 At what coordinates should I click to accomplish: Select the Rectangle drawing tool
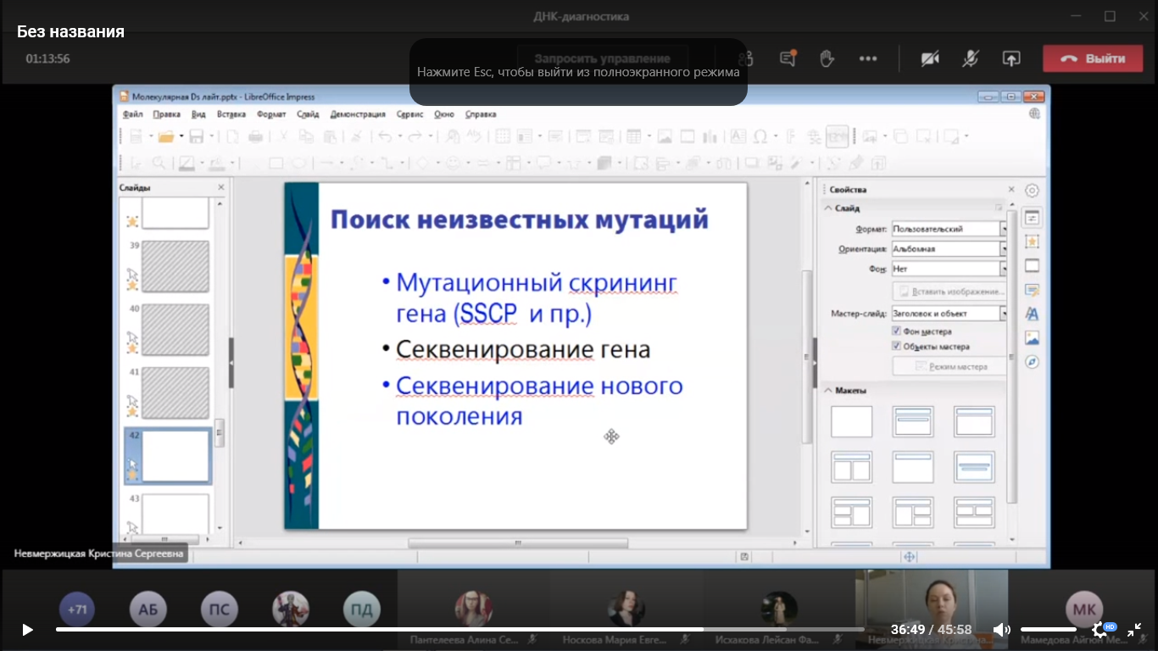(x=276, y=163)
